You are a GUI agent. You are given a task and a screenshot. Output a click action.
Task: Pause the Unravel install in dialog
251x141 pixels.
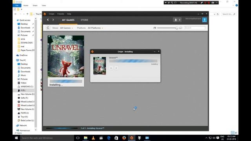pyautogui.click(x=111, y=68)
